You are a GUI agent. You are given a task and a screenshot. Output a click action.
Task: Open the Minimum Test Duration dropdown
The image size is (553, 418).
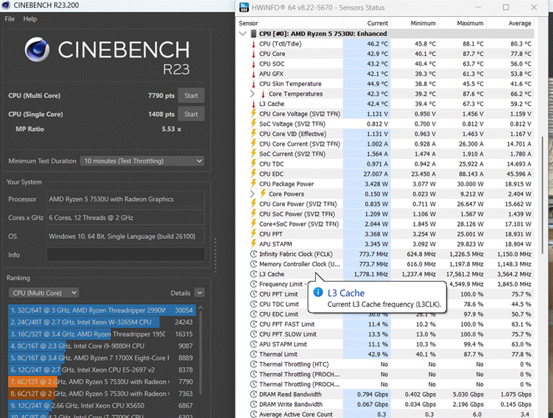(142, 161)
